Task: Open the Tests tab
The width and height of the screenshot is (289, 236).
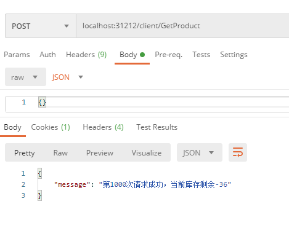Action: click(x=201, y=55)
